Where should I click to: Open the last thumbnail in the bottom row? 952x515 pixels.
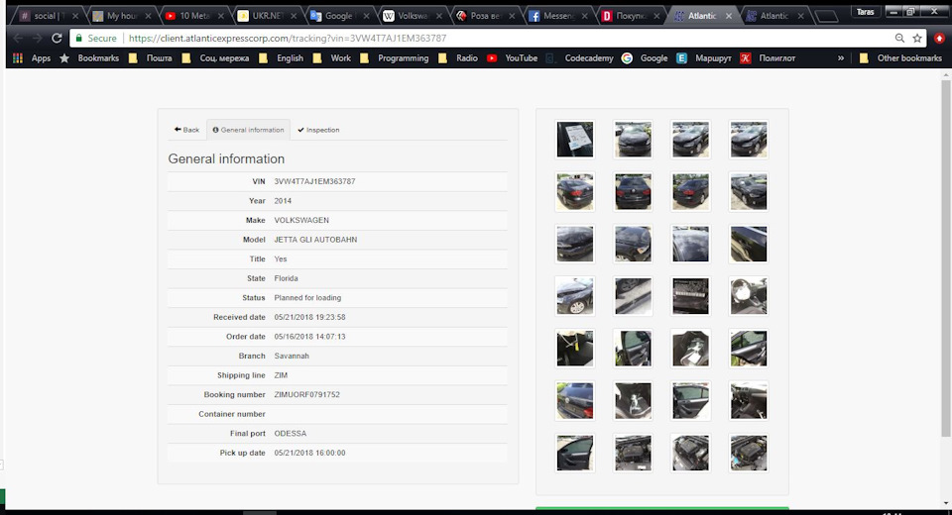(x=749, y=453)
